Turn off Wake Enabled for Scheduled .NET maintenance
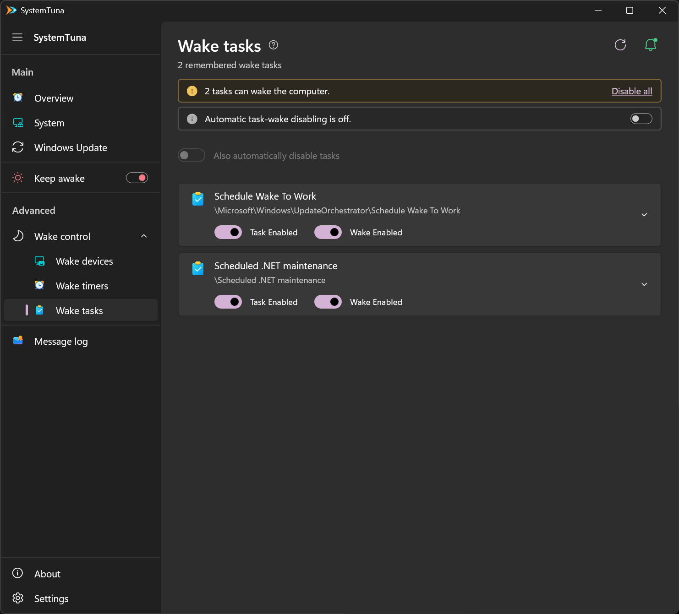Screen dimensions: 679x614 328,302
